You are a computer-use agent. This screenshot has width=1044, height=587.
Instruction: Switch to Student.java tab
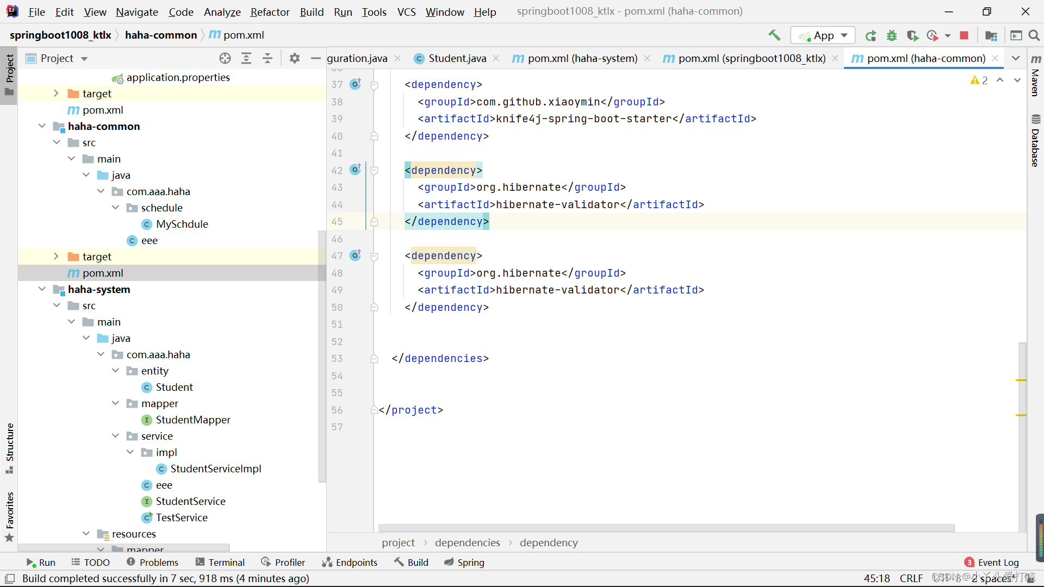click(x=457, y=58)
